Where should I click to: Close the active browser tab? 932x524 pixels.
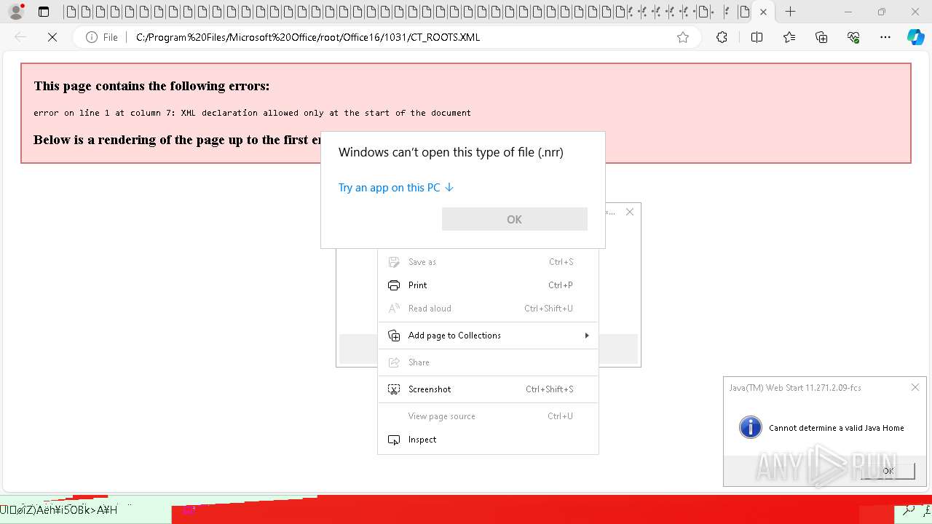pos(763,12)
